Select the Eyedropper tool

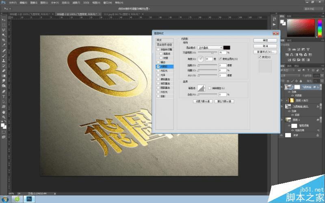pyautogui.click(x=4, y=45)
